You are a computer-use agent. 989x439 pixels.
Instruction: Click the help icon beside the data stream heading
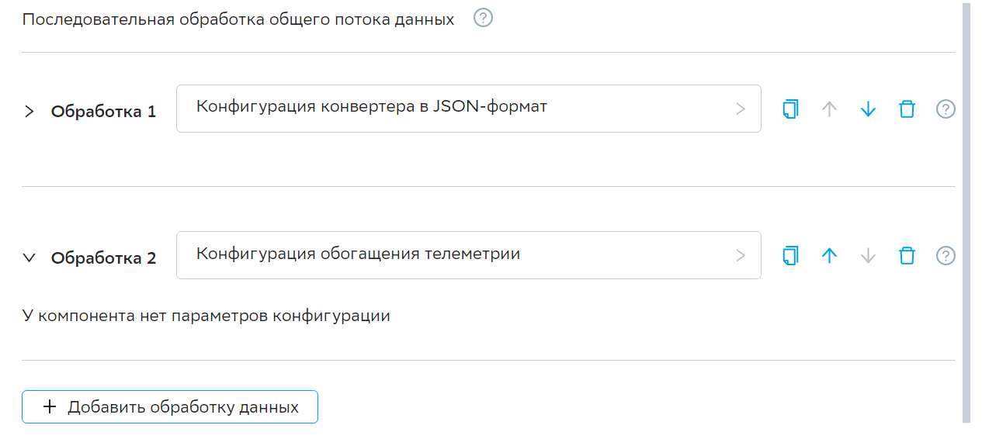tap(483, 18)
